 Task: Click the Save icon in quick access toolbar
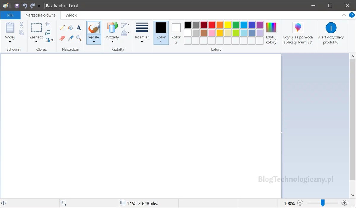pos(17,6)
